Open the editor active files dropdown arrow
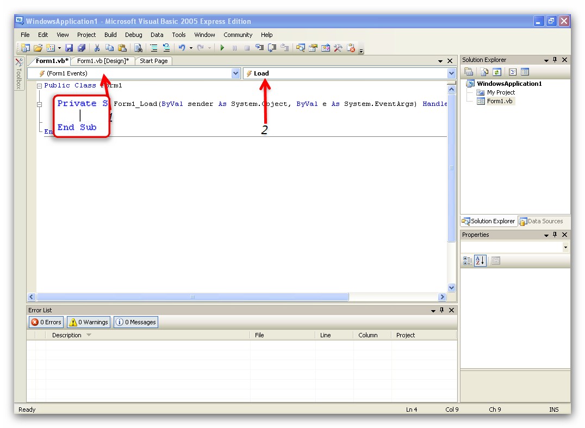This screenshot has height=428, width=585. tap(440, 61)
